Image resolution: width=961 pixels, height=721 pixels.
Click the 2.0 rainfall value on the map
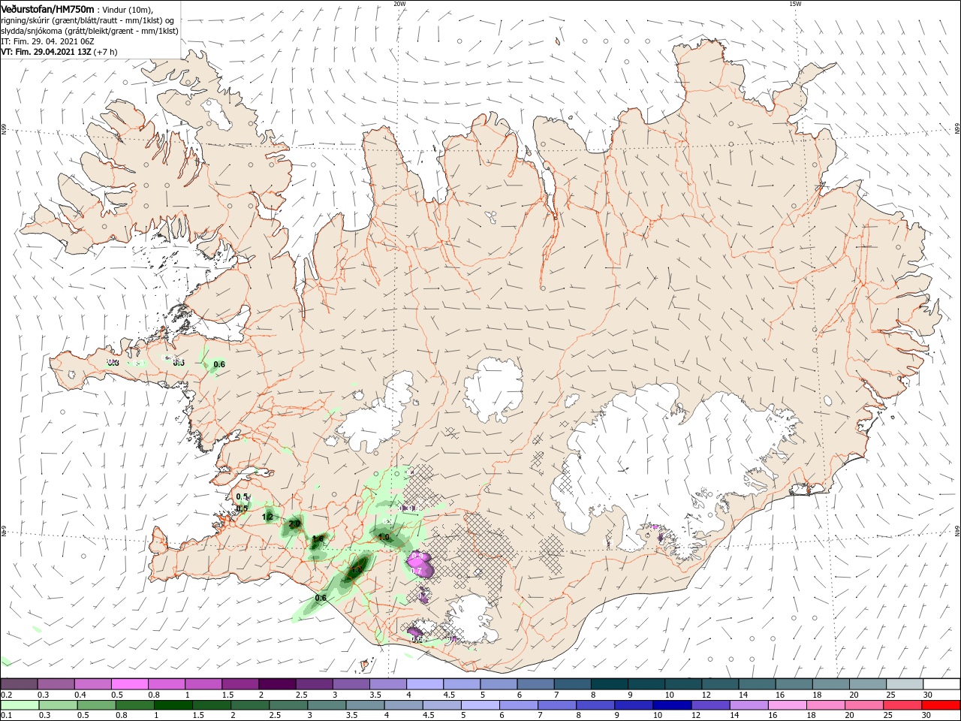[294, 523]
